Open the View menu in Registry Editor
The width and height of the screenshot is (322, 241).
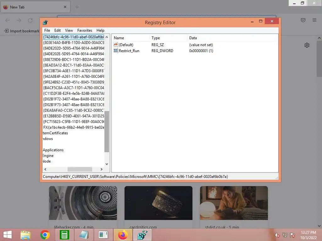pos(69,30)
